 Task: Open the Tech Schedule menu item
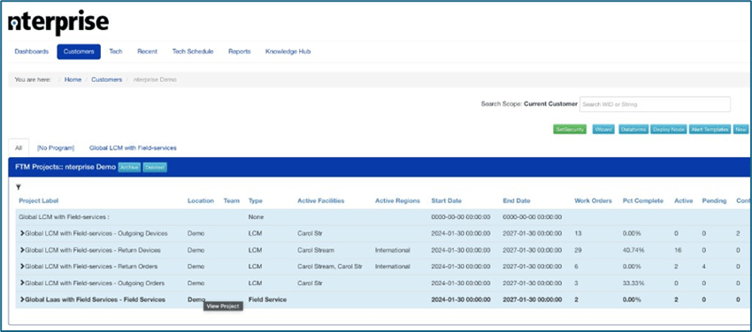[193, 52]
